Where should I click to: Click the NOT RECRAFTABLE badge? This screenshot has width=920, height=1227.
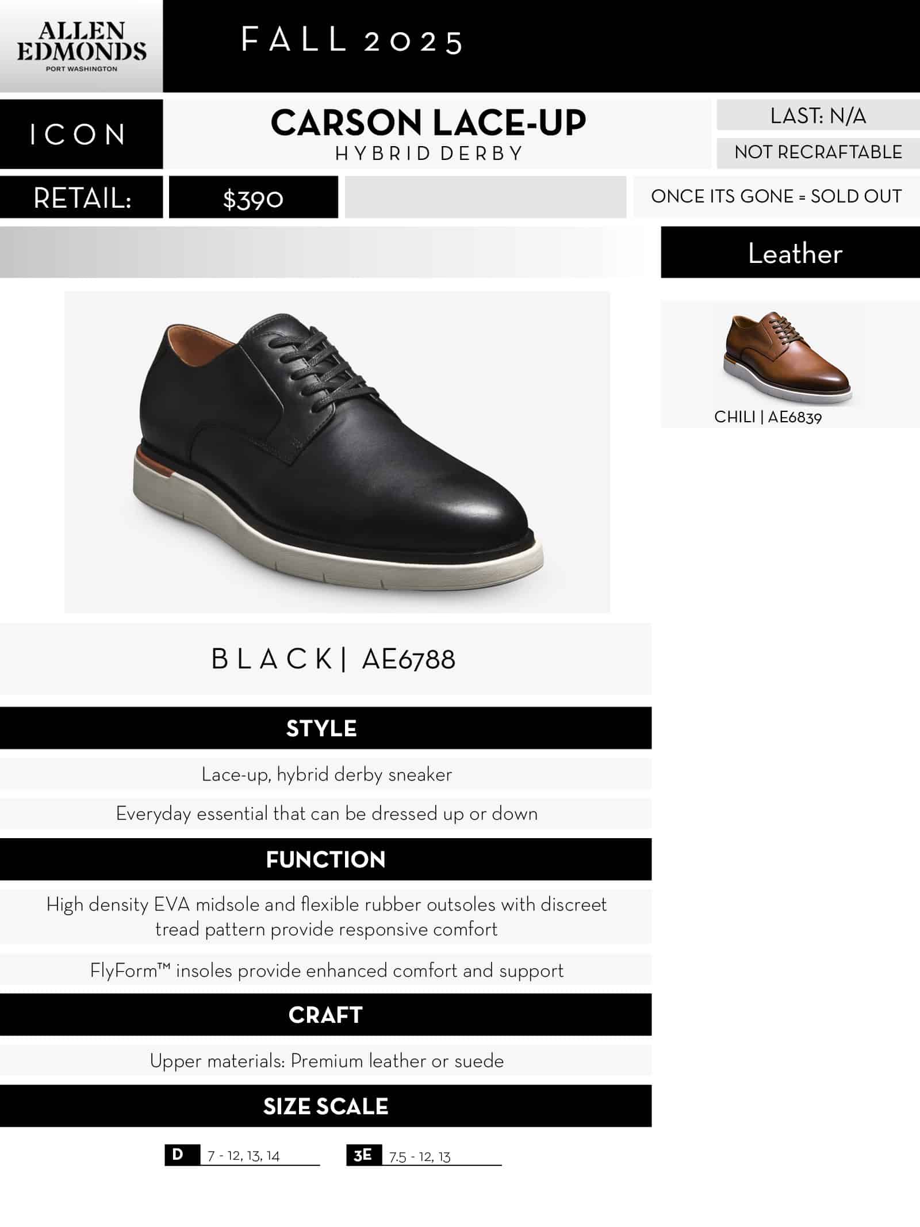coord(818,152)
